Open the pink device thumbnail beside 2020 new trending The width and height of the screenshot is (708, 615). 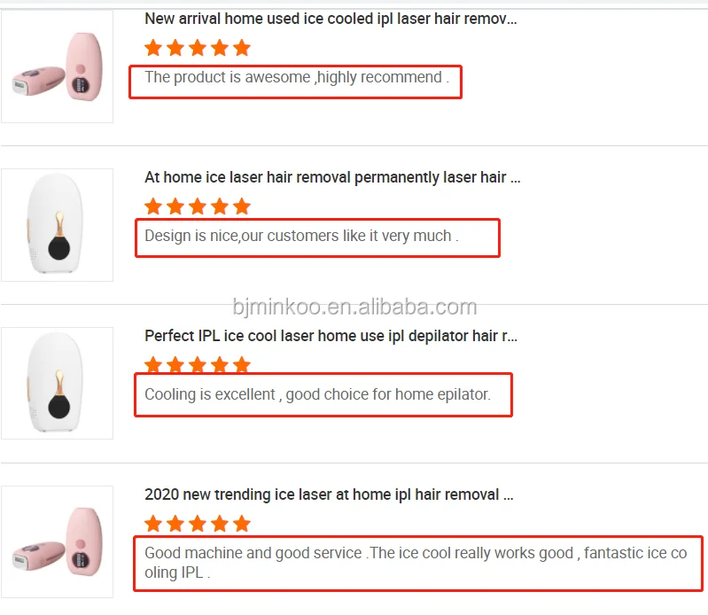57,541
